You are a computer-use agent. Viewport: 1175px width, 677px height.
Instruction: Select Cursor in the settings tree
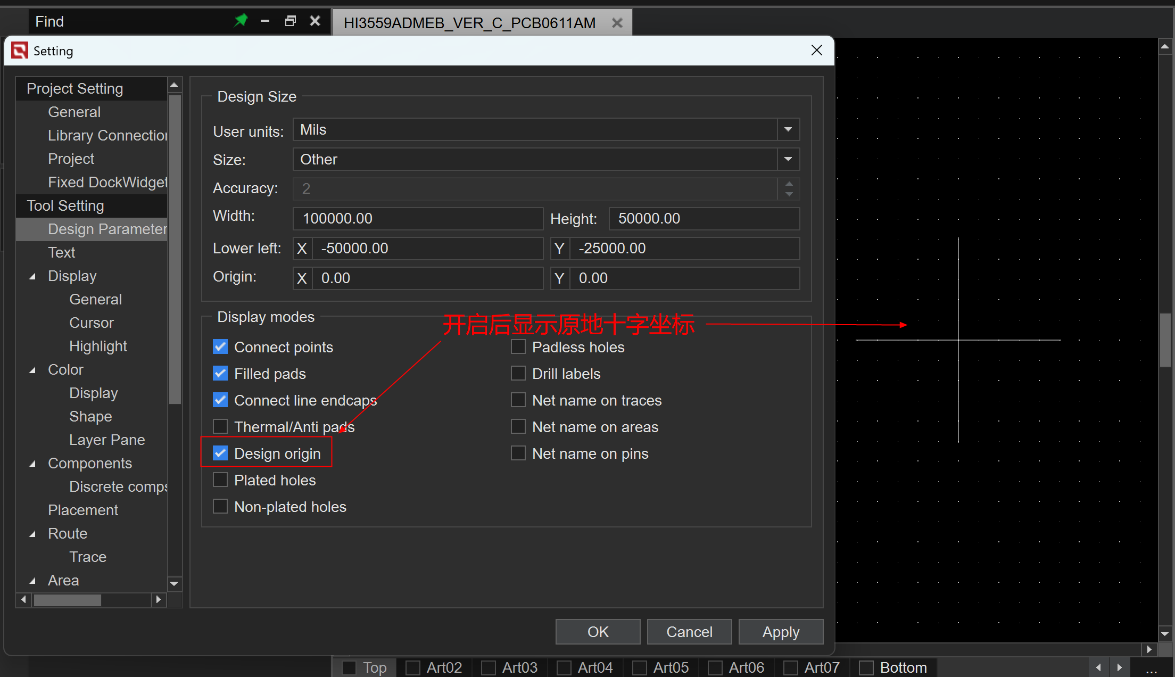click(91, 323)
